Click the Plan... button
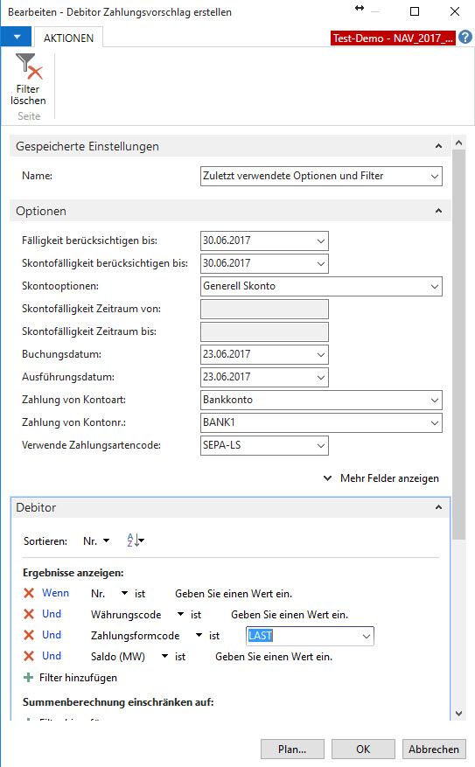The image size is (475, 767). pyautogui.click(x=292, y=750)
